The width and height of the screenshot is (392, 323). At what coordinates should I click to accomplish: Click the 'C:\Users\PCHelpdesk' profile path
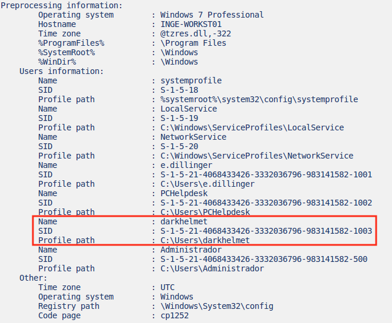pyautogui.click(x=205, y=212)
